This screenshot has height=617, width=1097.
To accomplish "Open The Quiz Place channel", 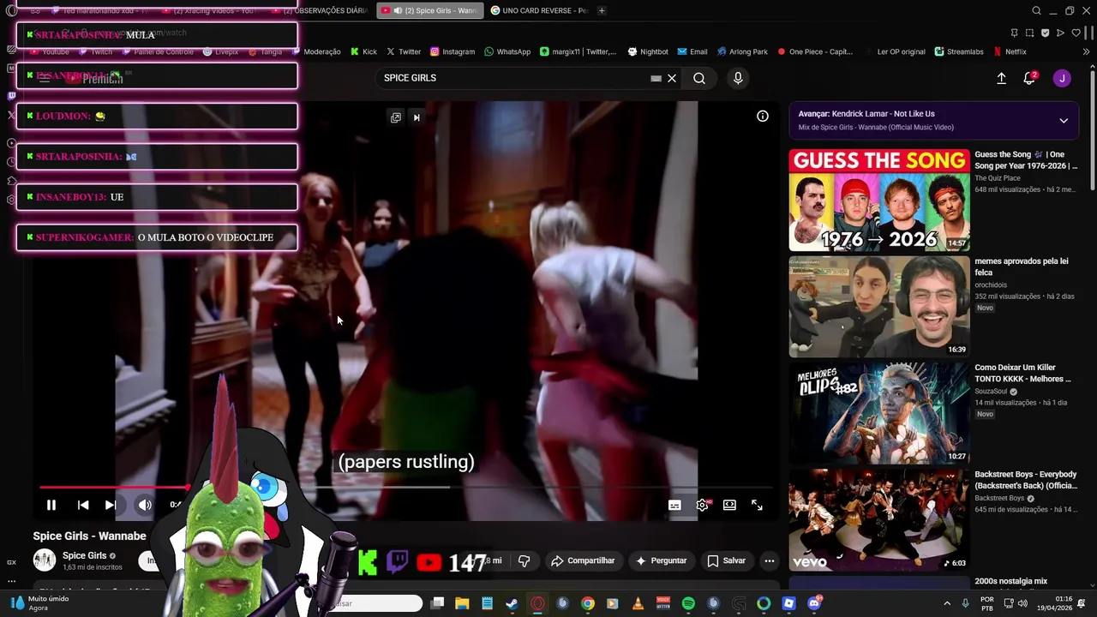I will (998, 178).
